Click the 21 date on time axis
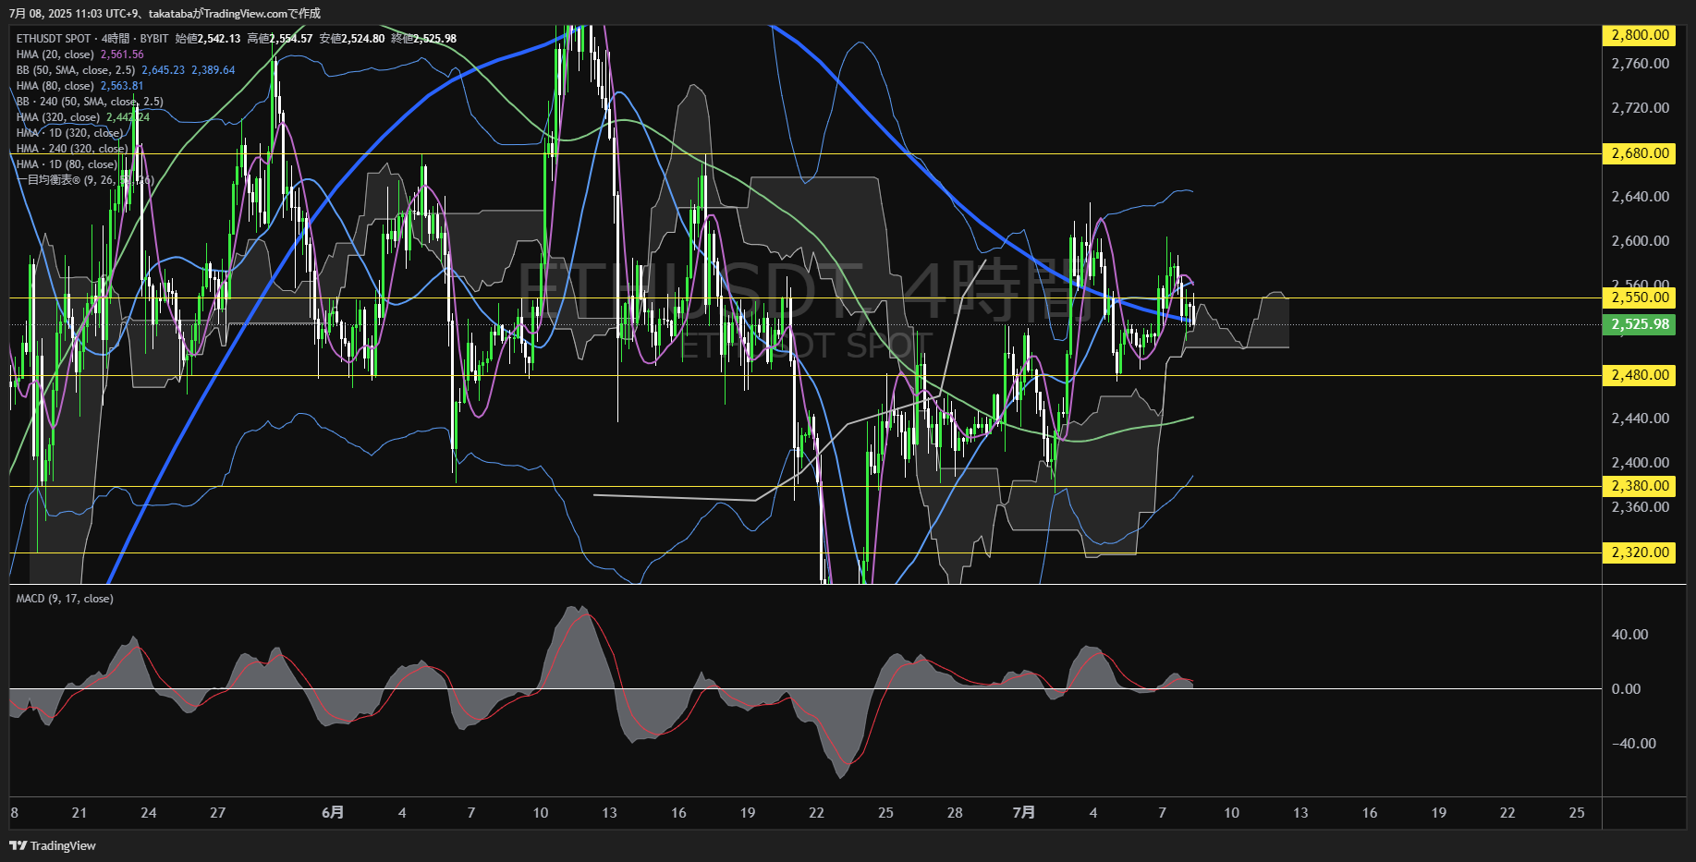 [x=79, y=813]
